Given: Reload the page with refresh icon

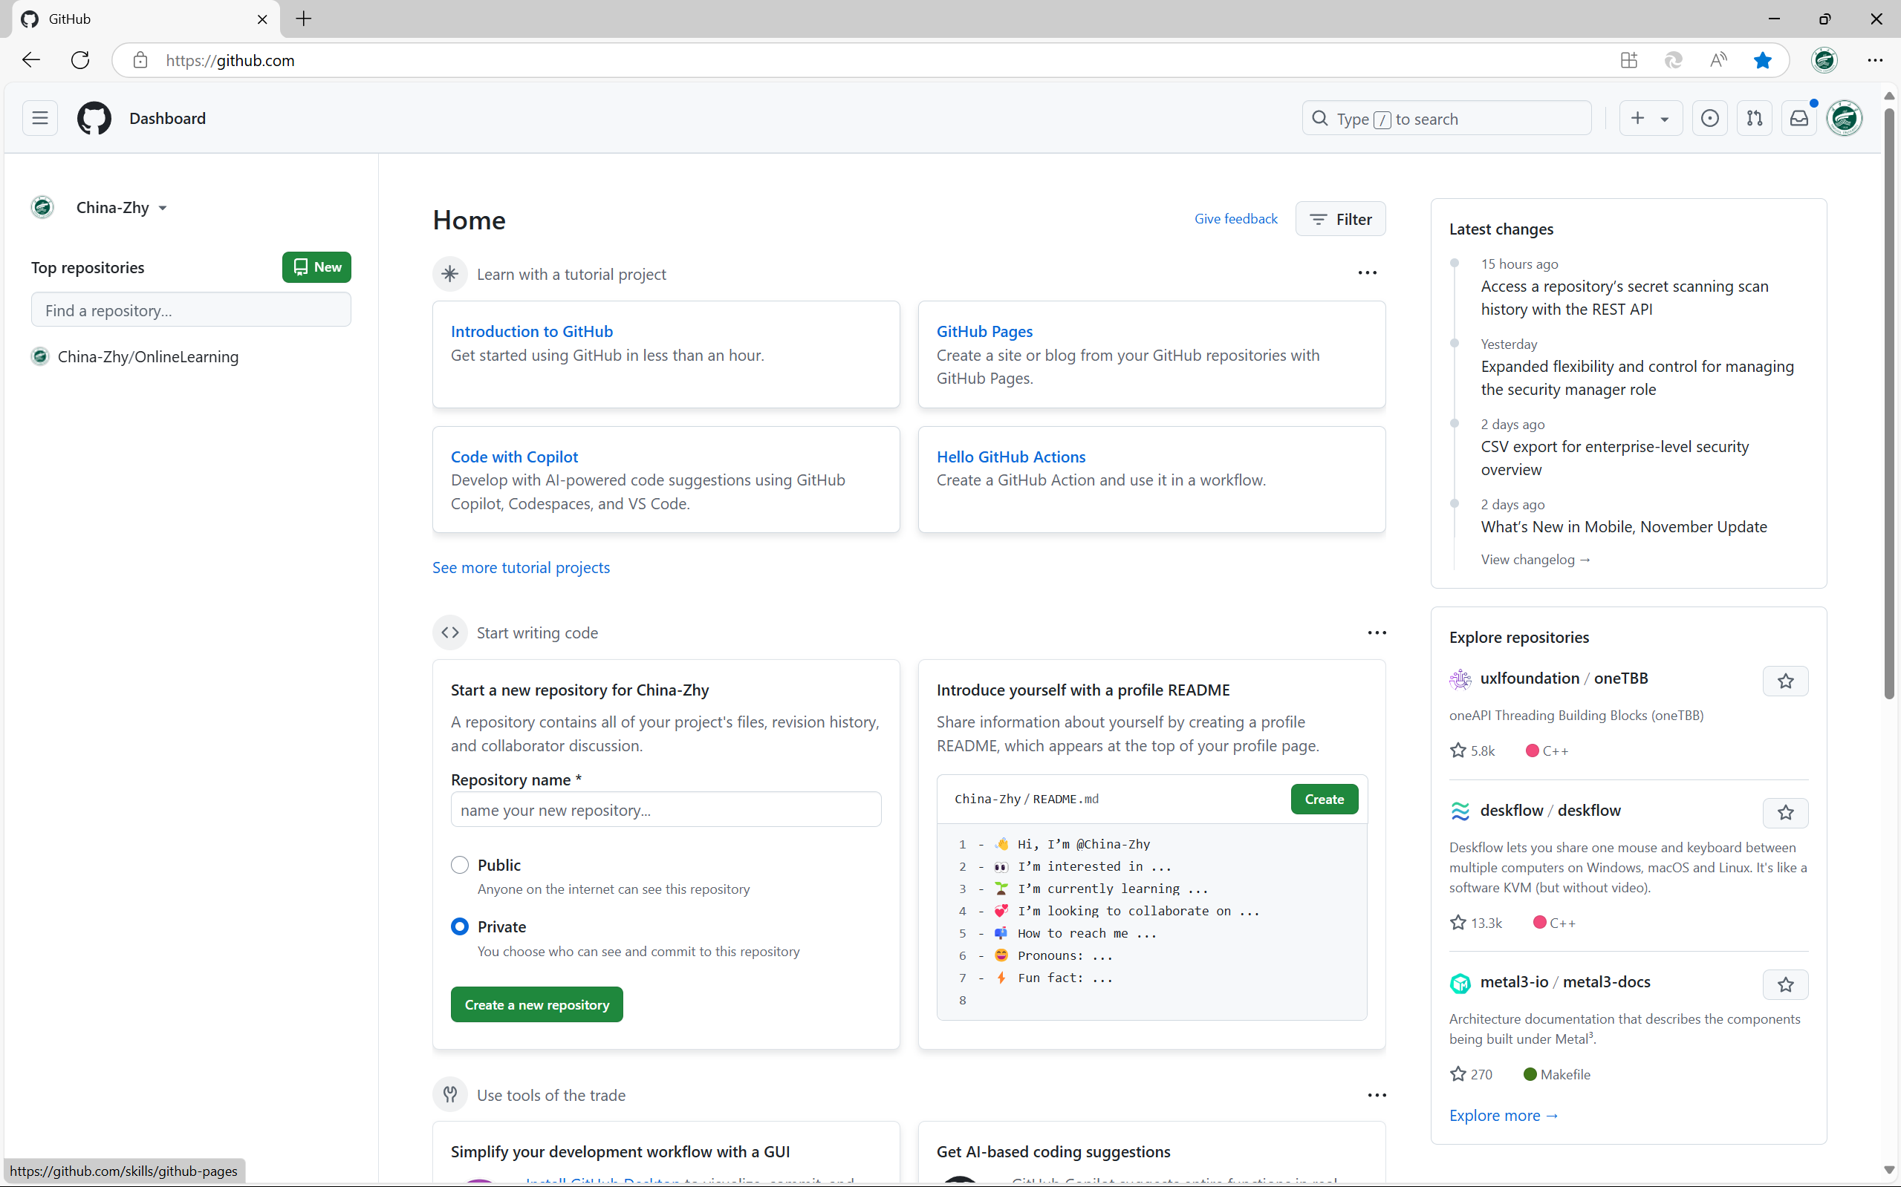Looking at the screenshot, I should [x=80, y=60].
